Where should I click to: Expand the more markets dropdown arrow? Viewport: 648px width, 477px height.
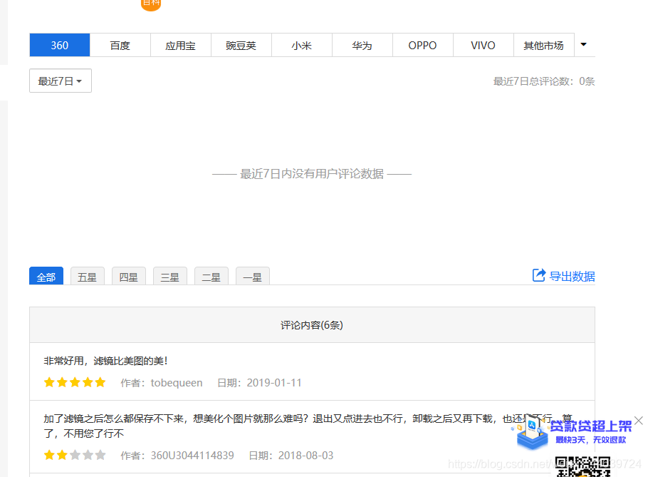583,45
